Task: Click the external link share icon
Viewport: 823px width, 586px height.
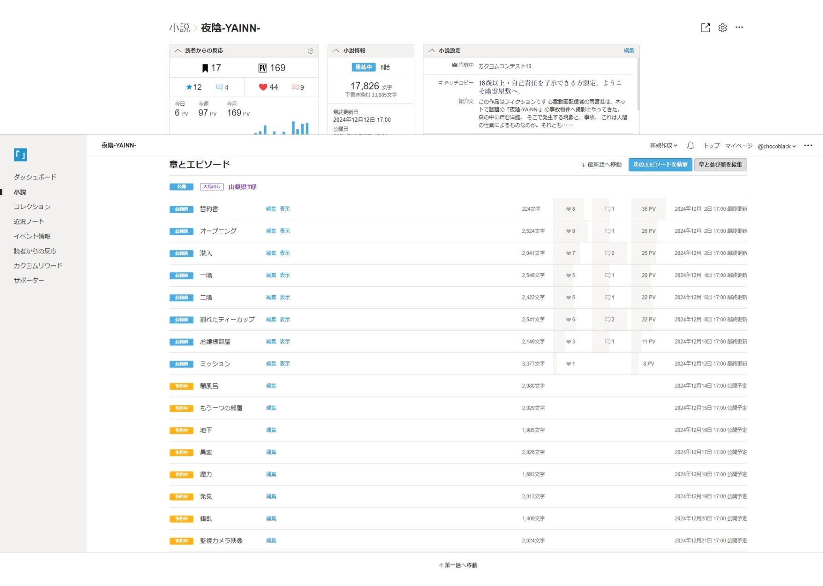Action: click(x=705, y=28)
